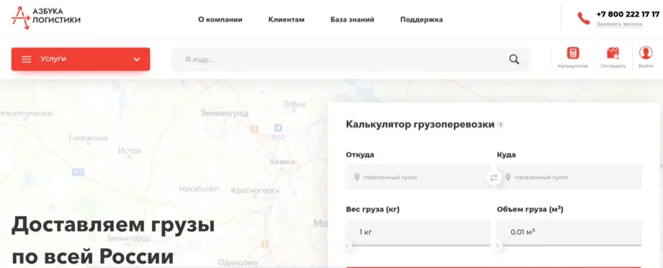Click the Одинцово label on the map
663x268 pixels.
click(238, 262)
